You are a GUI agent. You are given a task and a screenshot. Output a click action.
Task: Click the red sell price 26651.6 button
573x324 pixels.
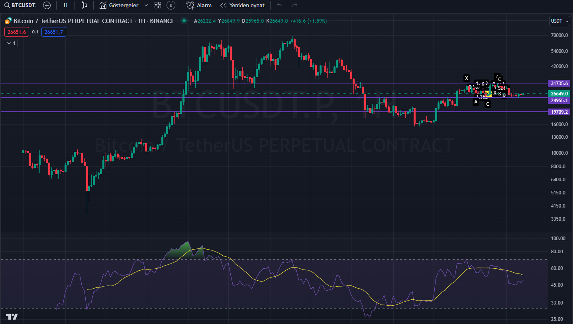coord(17,32)
